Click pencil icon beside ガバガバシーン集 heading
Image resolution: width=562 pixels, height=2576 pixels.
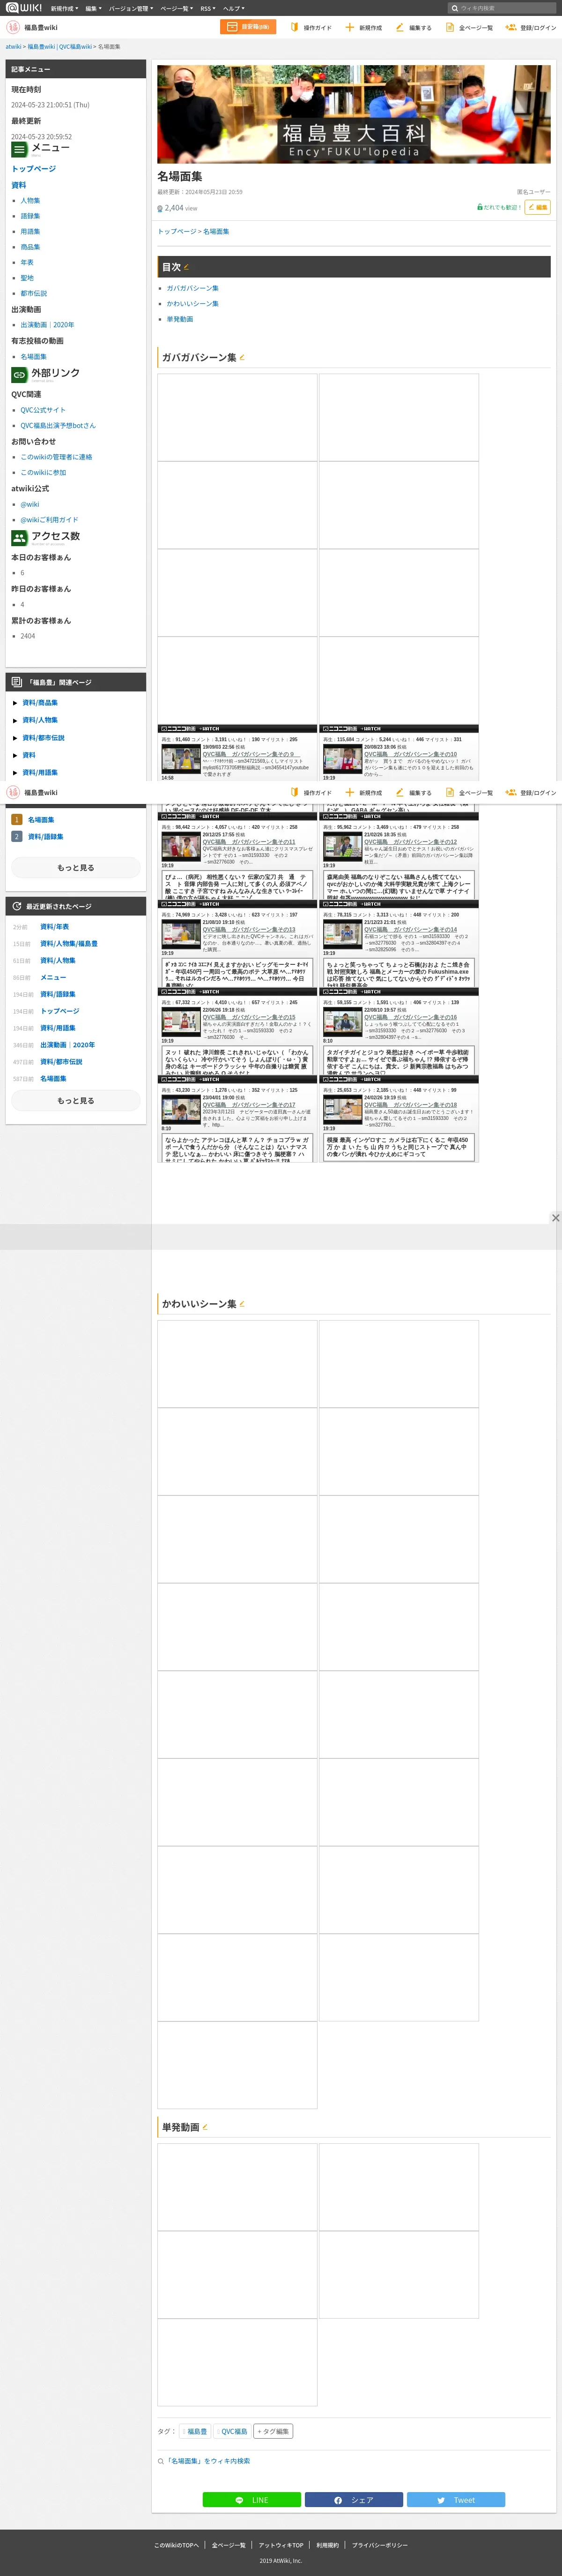point(242,357)
